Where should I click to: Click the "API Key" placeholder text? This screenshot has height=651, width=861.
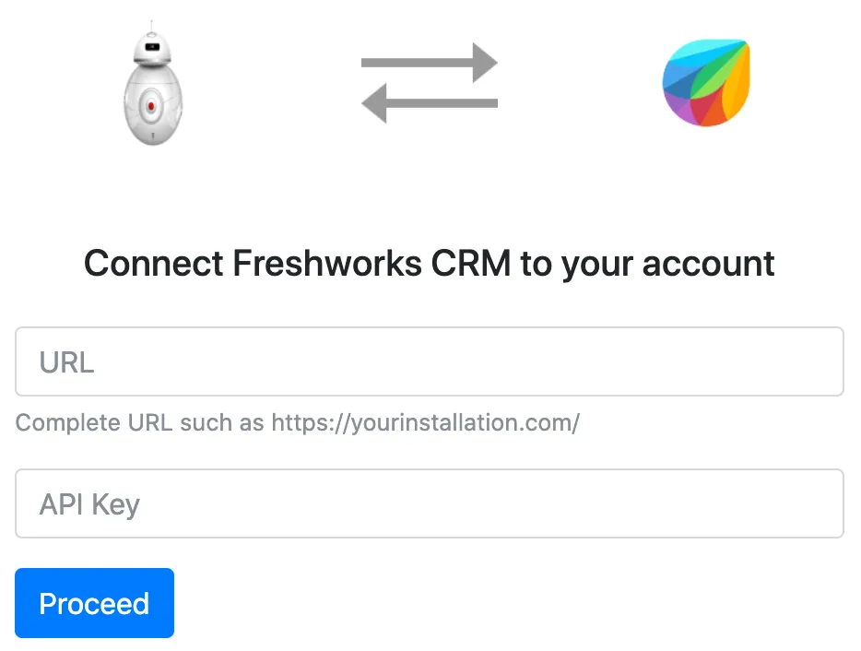point(89,504)
